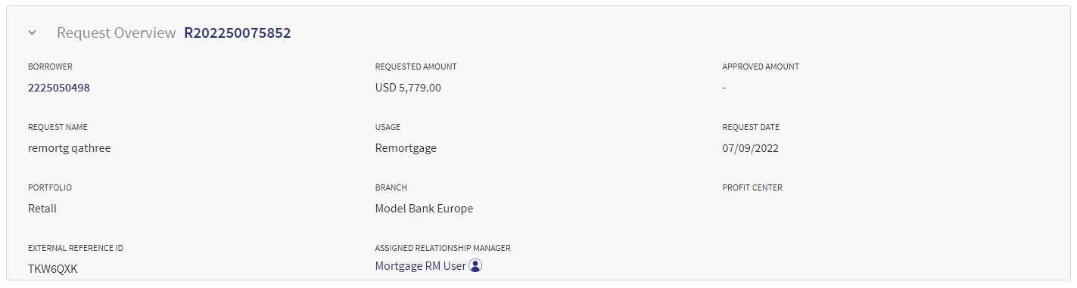The width and height of the screenshot is (1077, 288).
Task: Open the Mortgage RM User profile icon
Action: point(475,266)
